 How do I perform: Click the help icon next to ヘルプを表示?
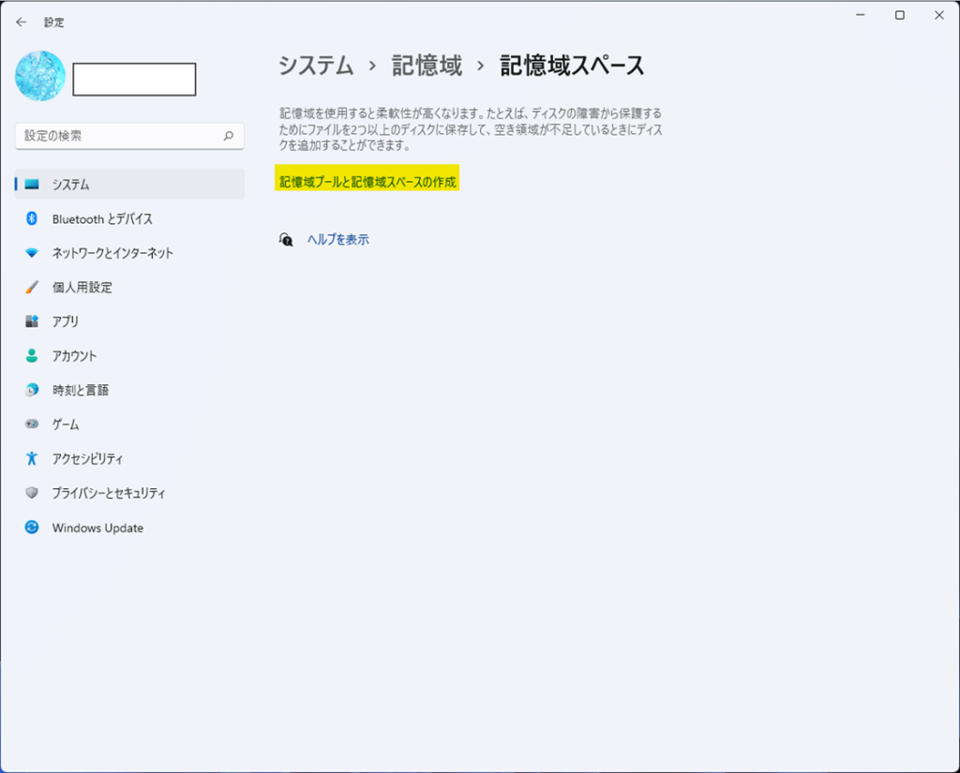[x=286, y=240]
